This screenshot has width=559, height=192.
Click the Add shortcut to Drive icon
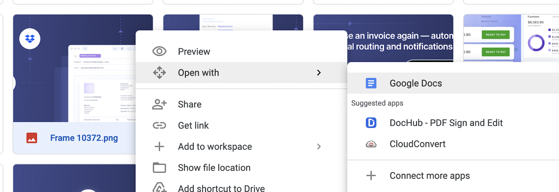(159, 187)
